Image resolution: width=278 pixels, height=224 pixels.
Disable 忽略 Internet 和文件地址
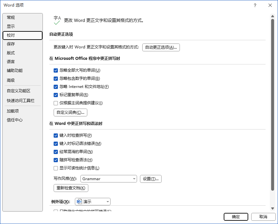pos(56,87)
